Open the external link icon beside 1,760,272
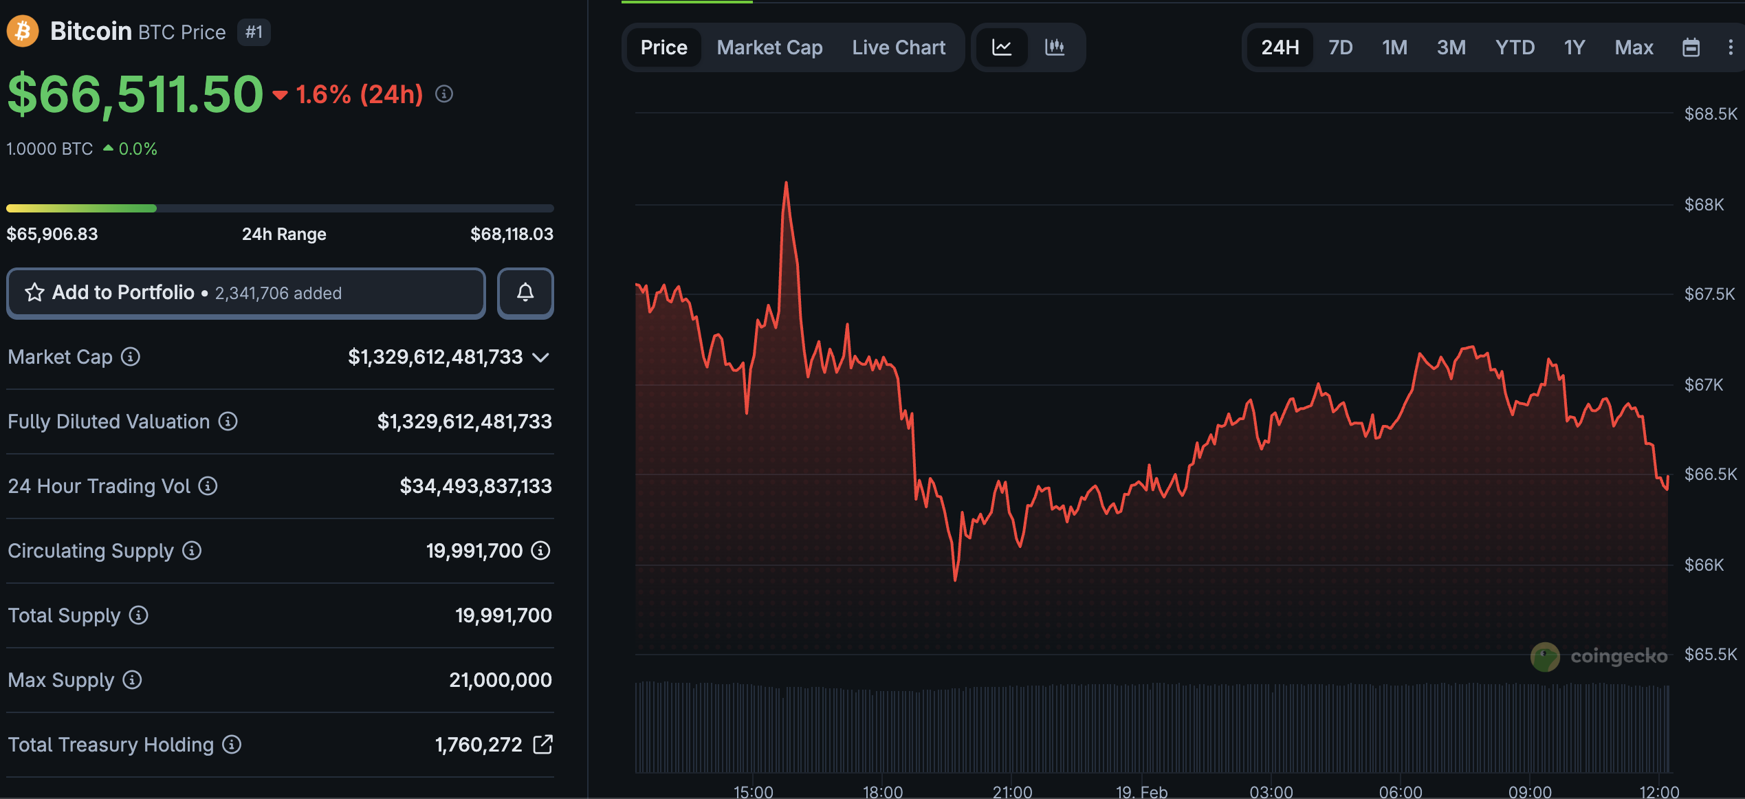 543,744
